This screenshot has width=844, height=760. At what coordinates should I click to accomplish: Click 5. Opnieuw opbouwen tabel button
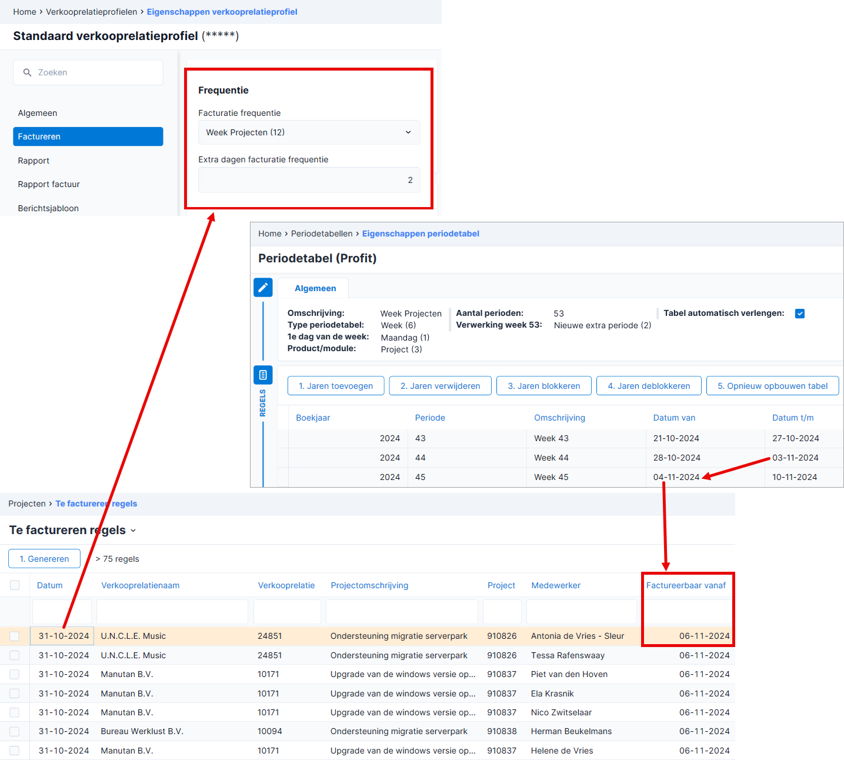click(772, 386)
